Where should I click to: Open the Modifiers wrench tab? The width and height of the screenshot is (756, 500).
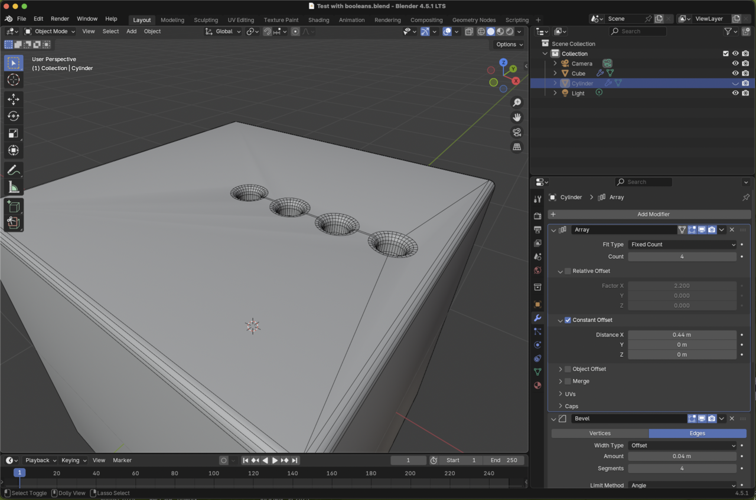coord(537,318)
